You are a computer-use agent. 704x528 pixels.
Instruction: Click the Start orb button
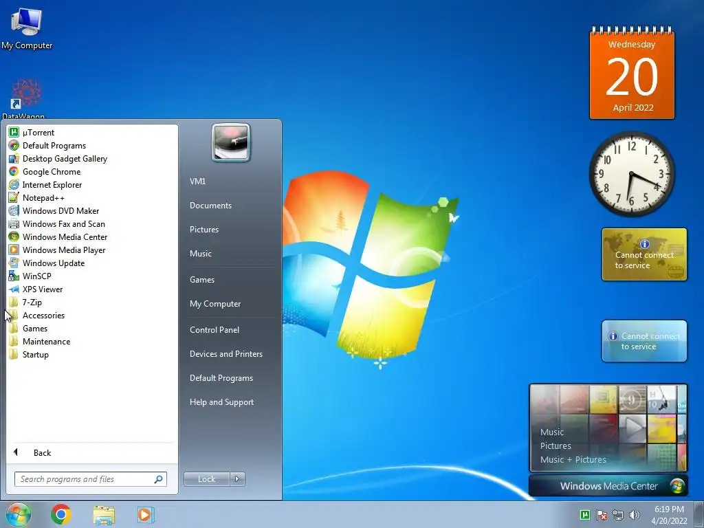pyautogui.click(x=19, y=514)
